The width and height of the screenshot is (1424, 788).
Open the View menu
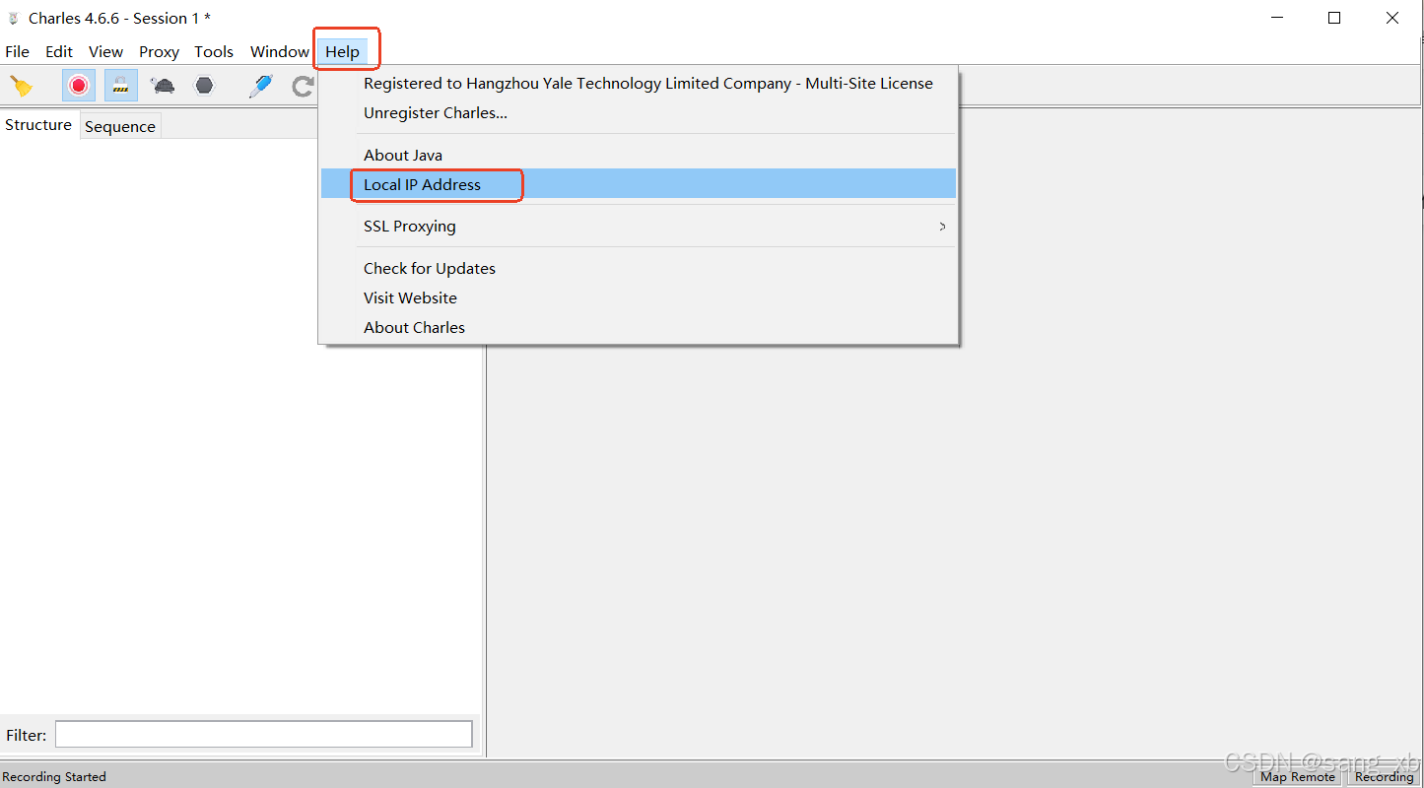pos(105,51)
